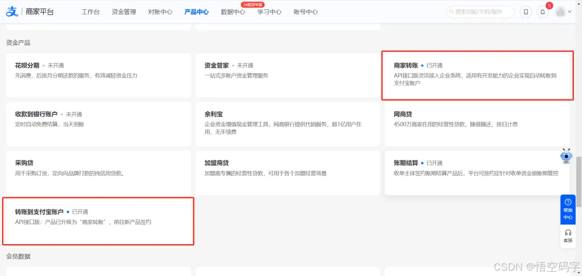The image size is (582, 276).
Task: Go to 学习中心 tab
Action: point(269,12)
